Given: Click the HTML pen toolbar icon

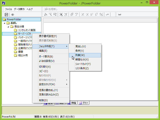Looking at the screenshot, I should click(77, 14).
